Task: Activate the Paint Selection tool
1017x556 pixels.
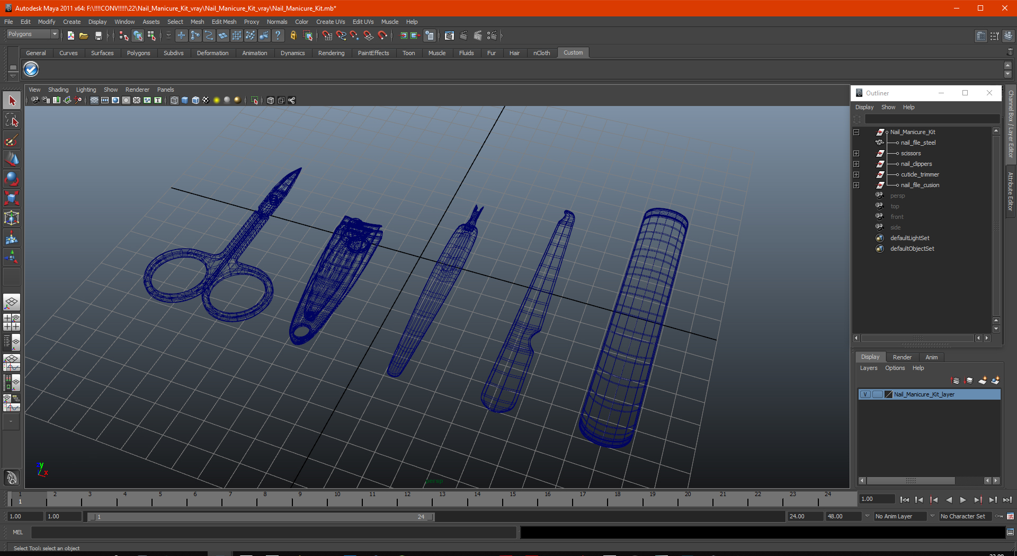Action: [12, 140]
